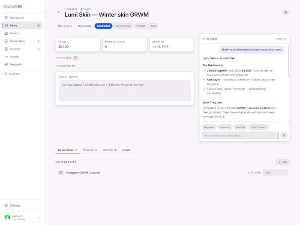Switch to the Activity tab
The height and width of the screenshot is (225, 300).
coord(110,150)
